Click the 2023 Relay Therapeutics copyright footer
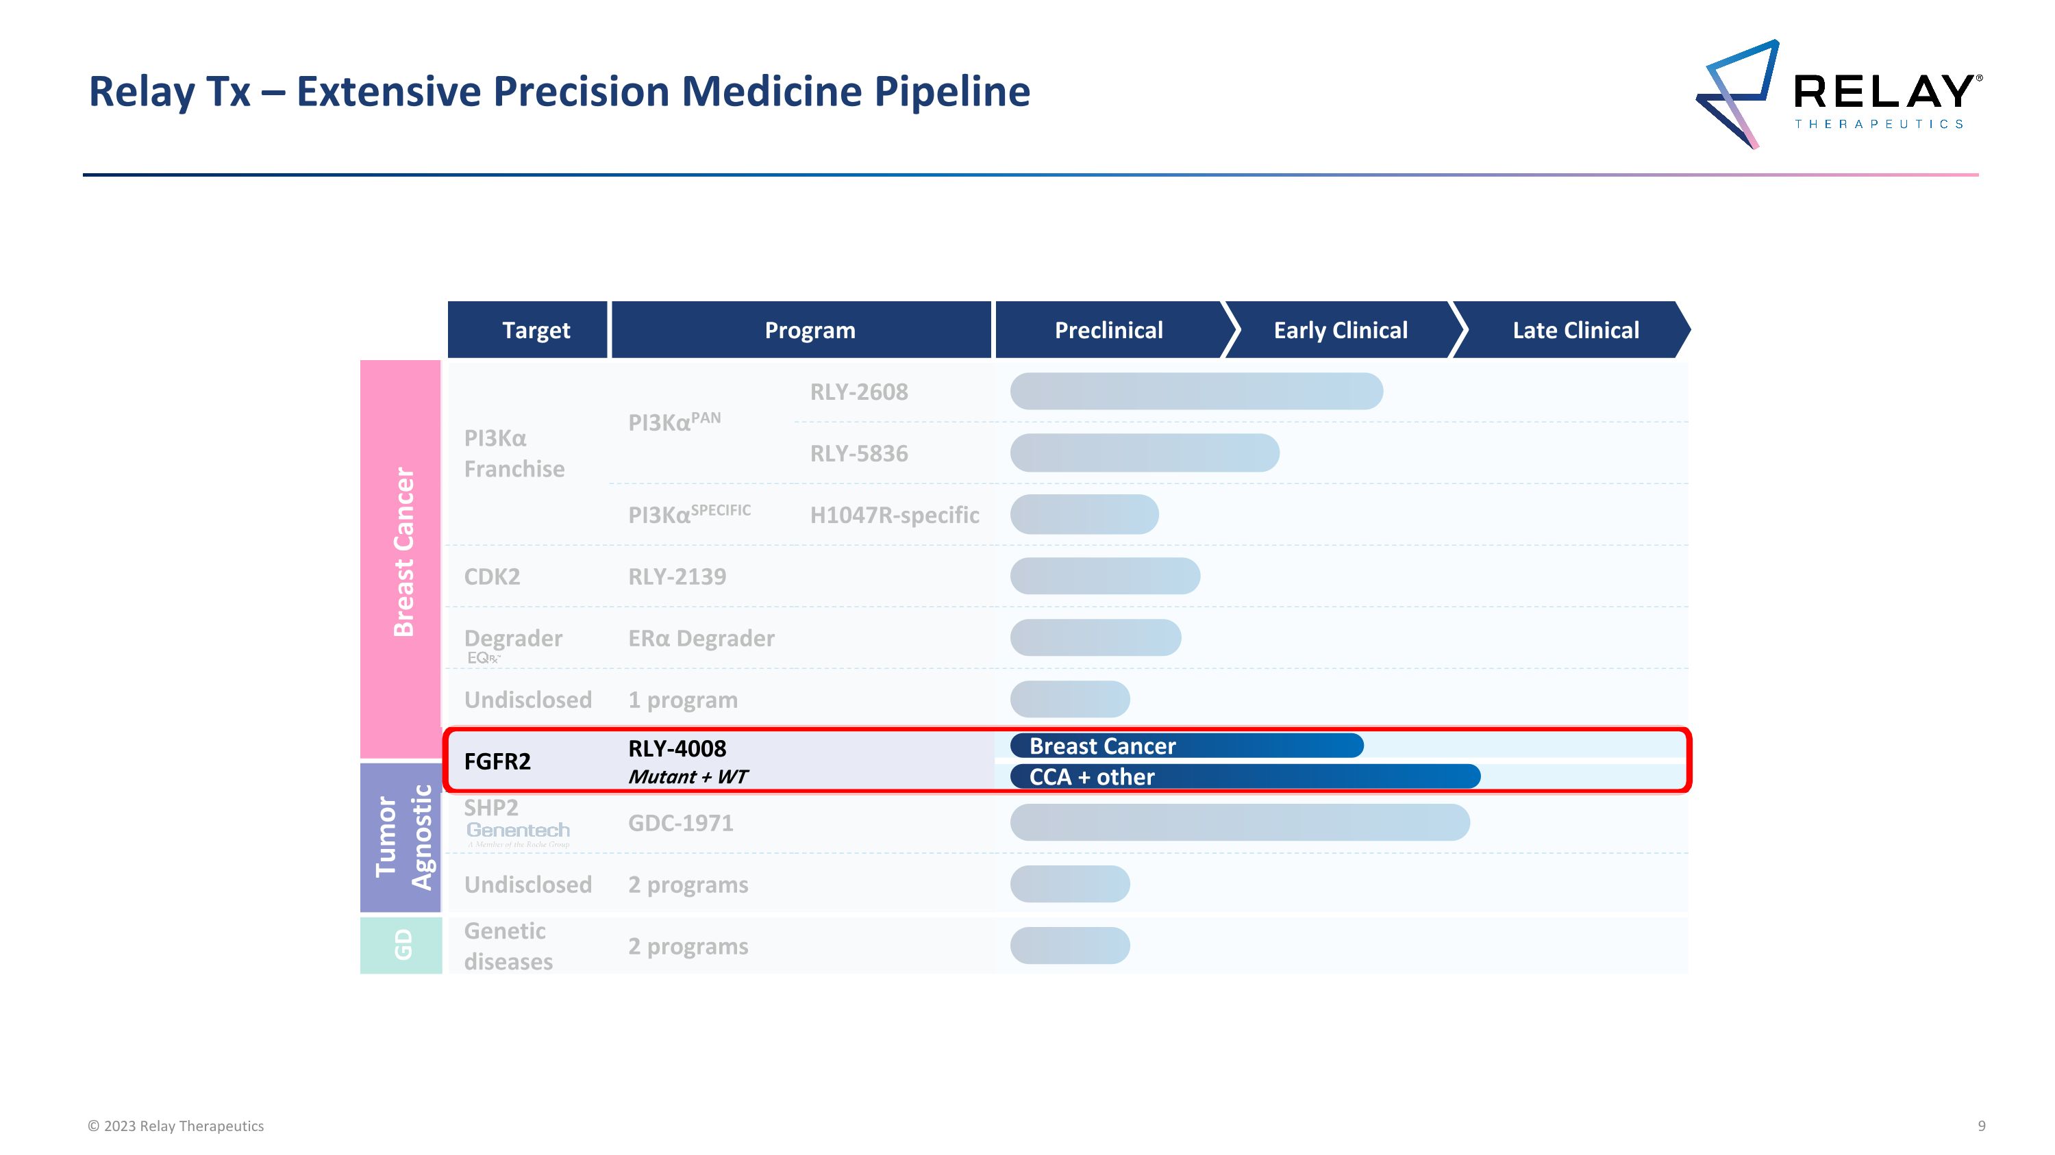 click(175, 1126)
